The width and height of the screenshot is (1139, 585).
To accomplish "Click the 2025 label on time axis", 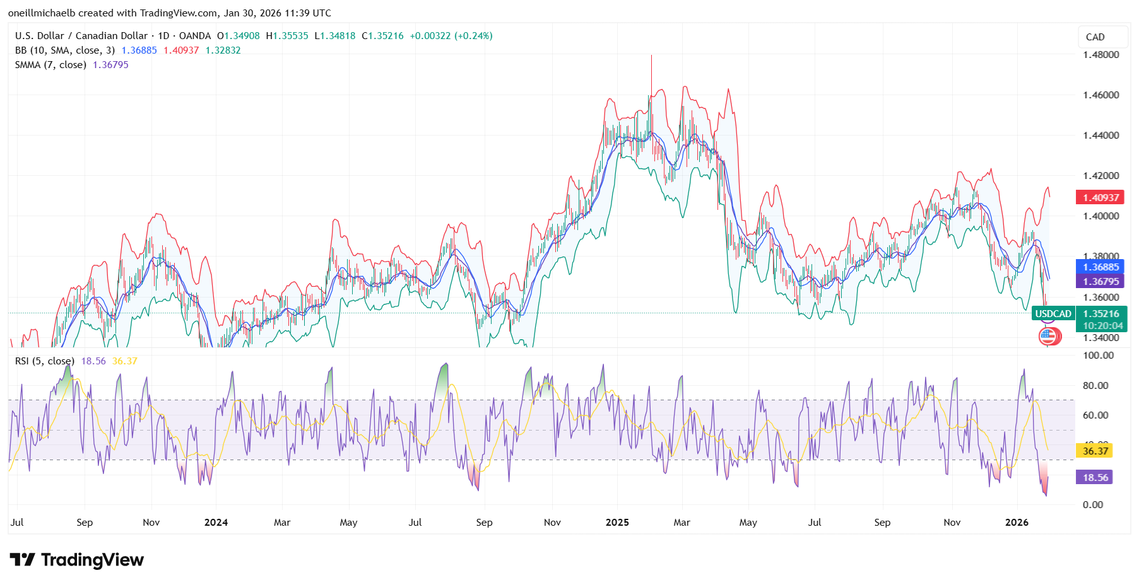I will 617,522.
